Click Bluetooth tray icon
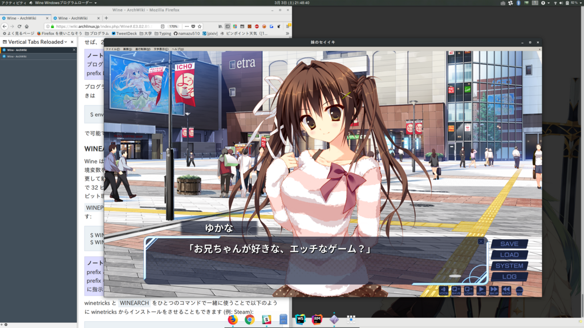Screen dimensions: 584x328 [518, 3]
